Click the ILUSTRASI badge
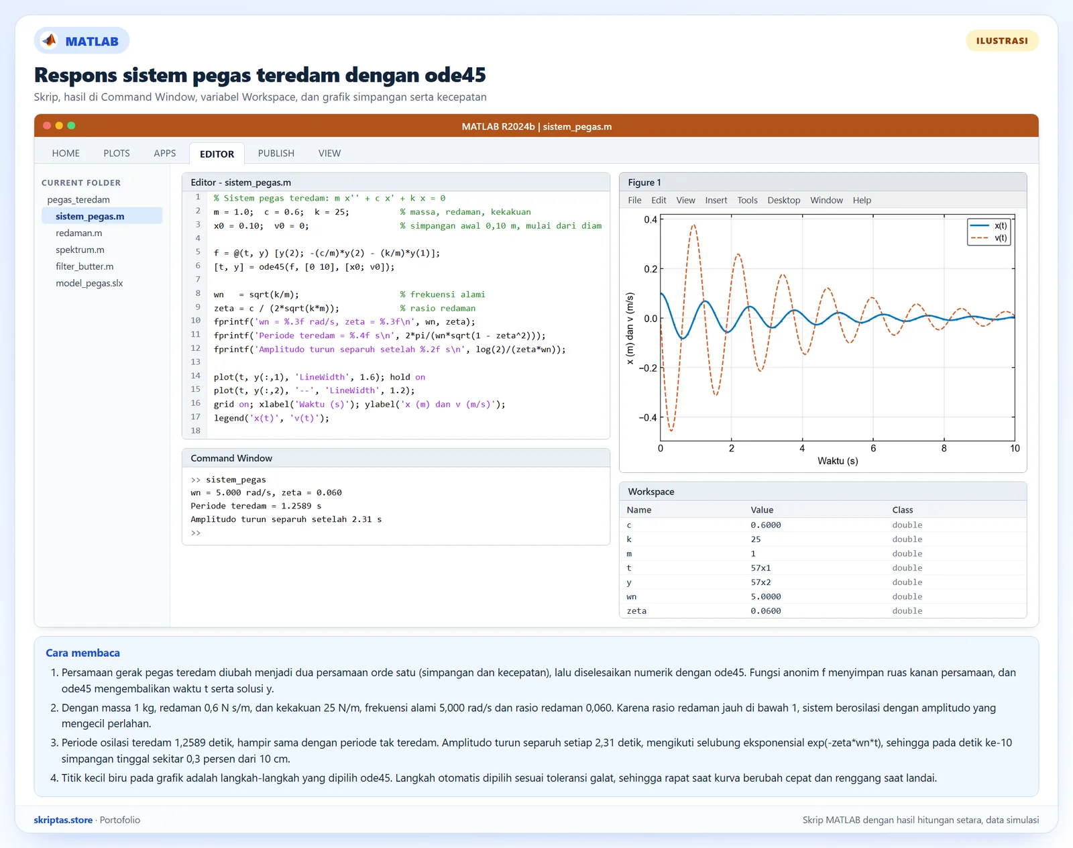This screenshot has height=848, width=1073. click(1002, 41)
